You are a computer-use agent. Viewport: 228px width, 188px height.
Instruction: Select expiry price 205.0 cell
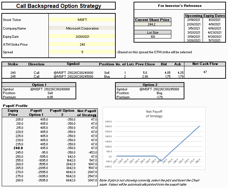click(19, 120)
